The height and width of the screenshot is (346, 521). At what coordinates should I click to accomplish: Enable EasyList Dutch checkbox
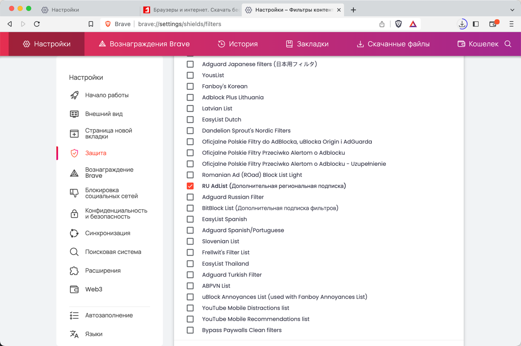[190, 120]
